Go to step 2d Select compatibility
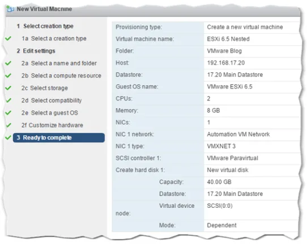Viewport: 307px width, 244px height. (52, 101)
